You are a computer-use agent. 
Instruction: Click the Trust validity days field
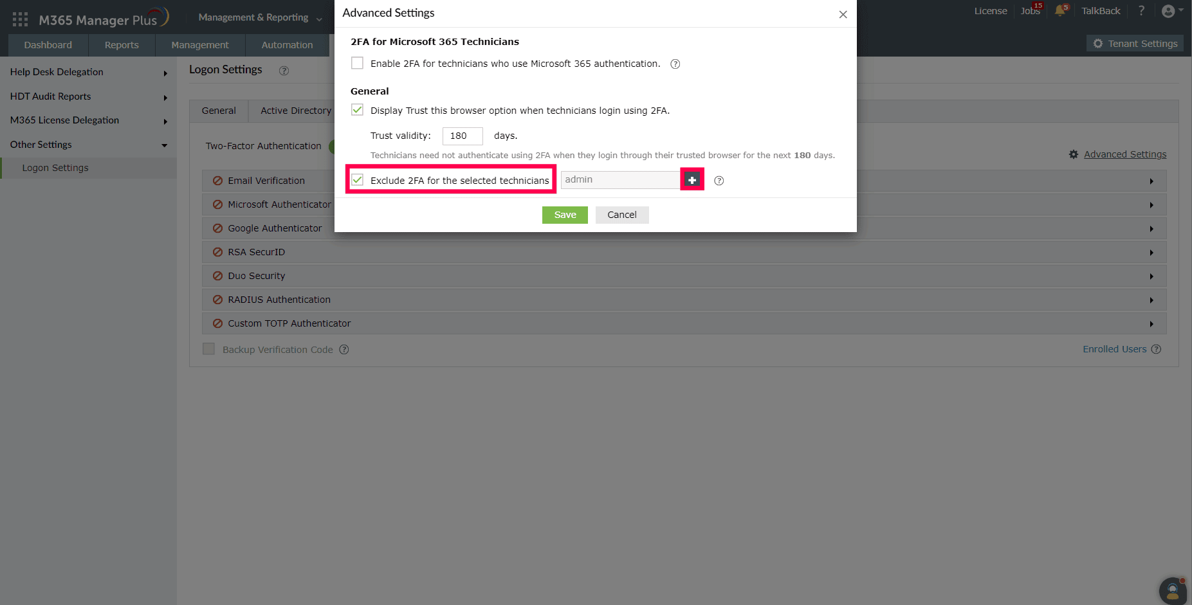point(463,136)
